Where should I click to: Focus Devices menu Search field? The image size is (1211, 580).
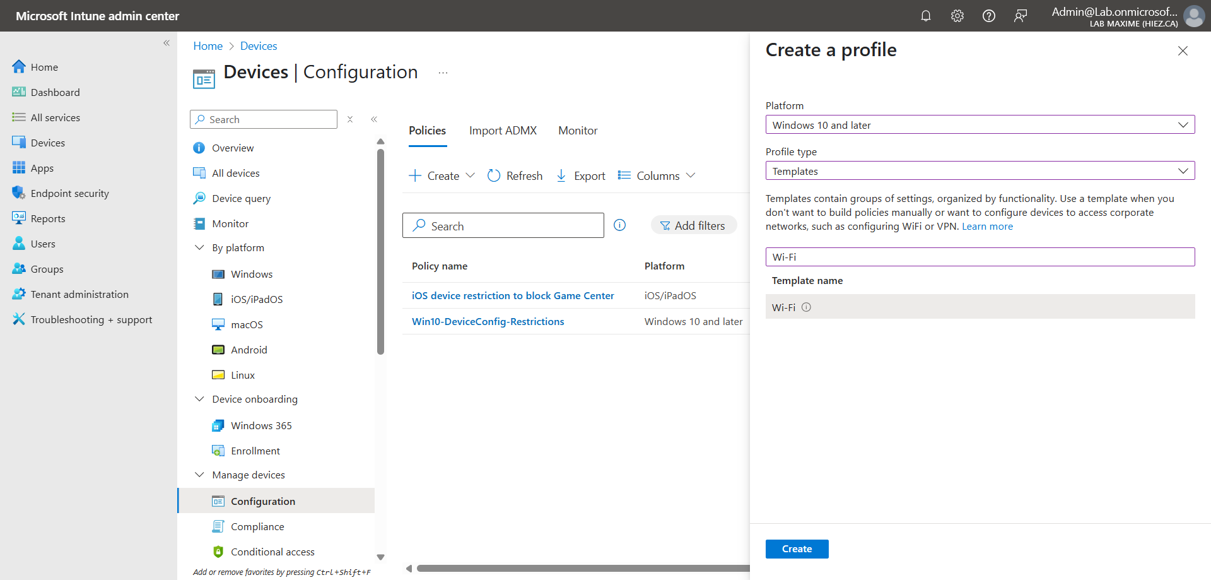click(x=264, y=119)
